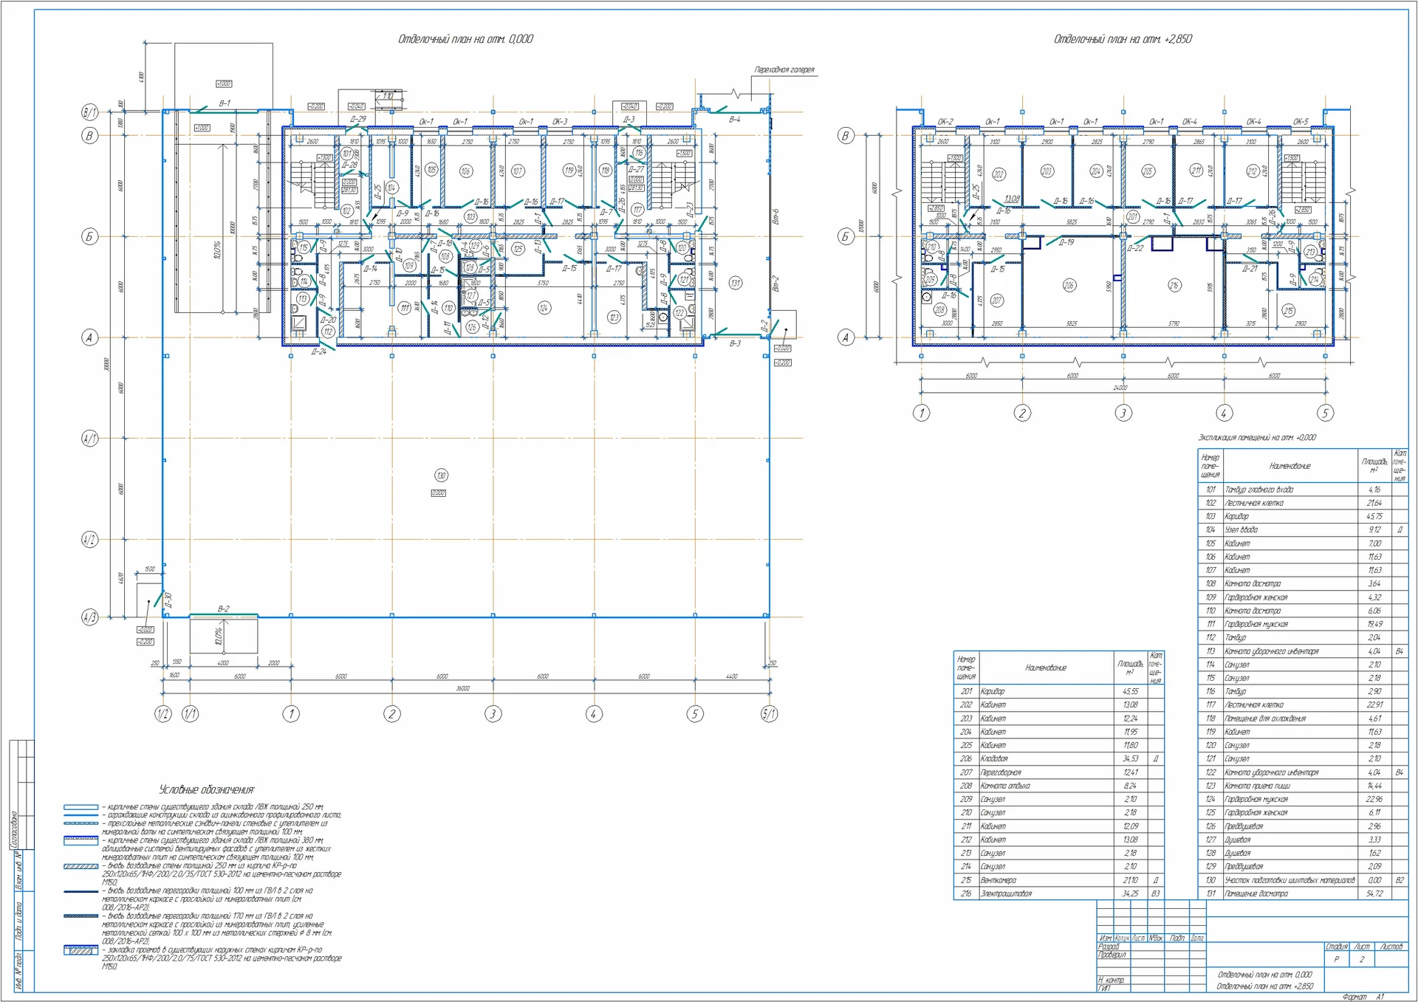Click the 'Стадия' title block header
1418x1002 pixels.
(x=1337, y=947)
